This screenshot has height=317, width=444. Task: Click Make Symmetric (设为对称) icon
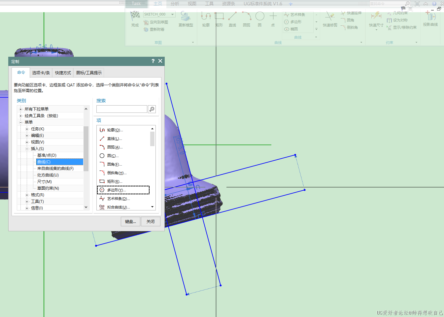(389, 20)
